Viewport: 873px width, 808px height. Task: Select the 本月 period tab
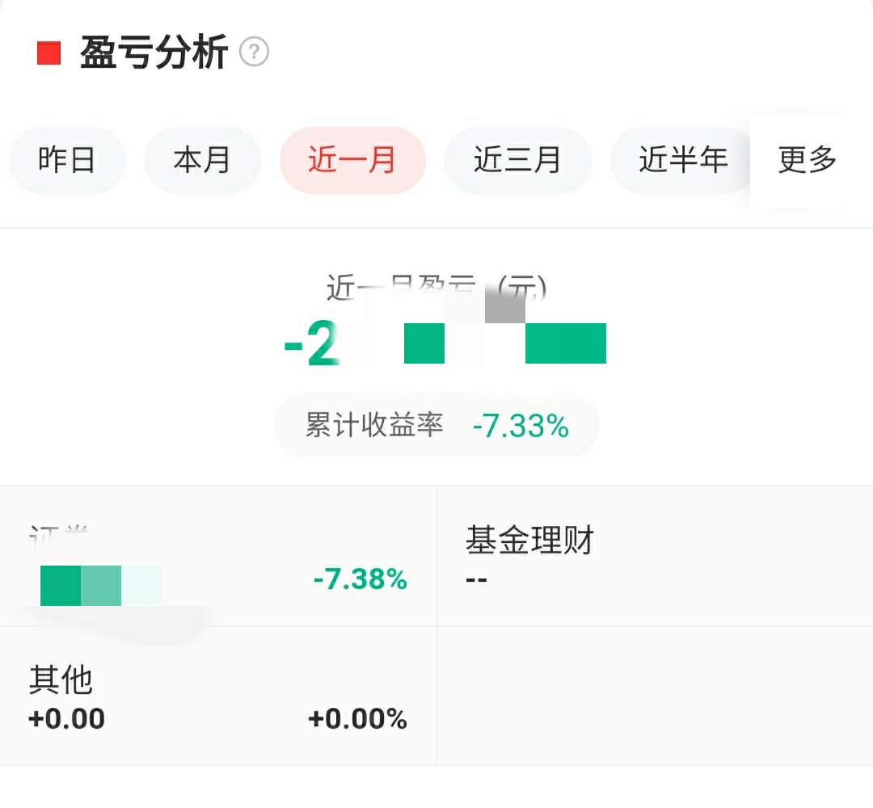pyautogui.click(x=202, y=160)
